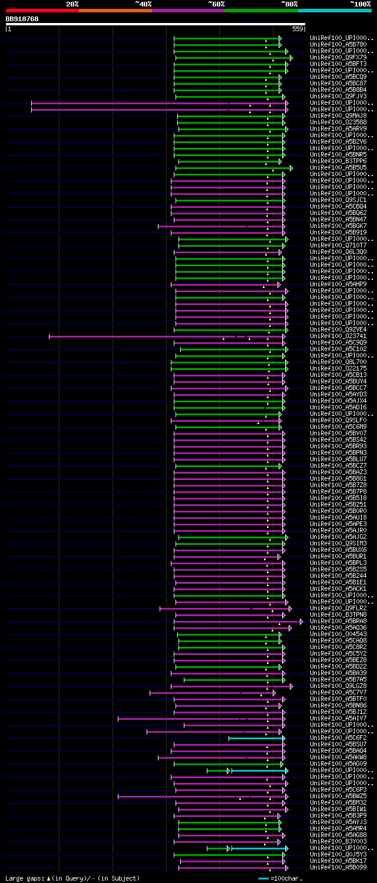Click the cyan alignment bar for A5C6F2

click(257, 738)
